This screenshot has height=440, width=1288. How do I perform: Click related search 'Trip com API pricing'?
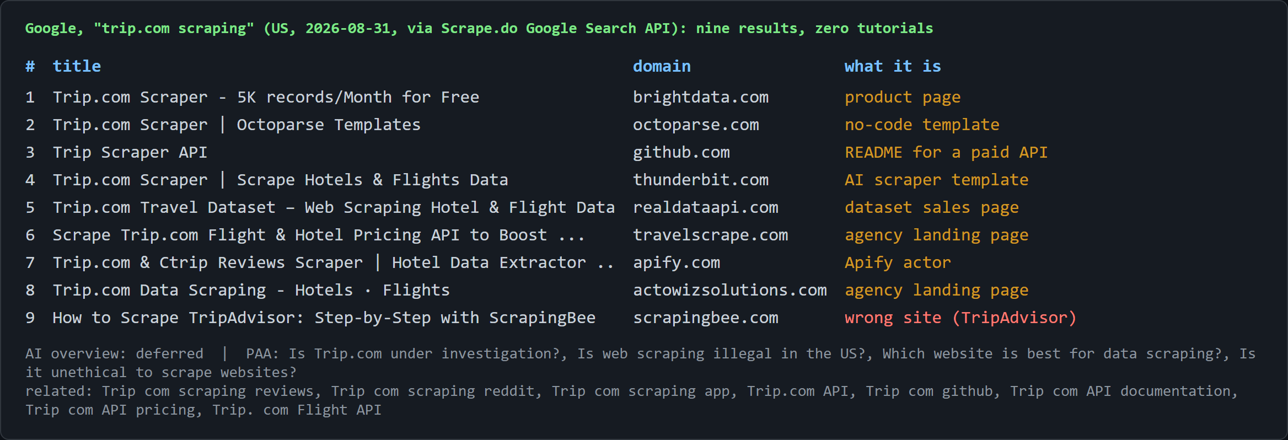(x=110, y=410)
